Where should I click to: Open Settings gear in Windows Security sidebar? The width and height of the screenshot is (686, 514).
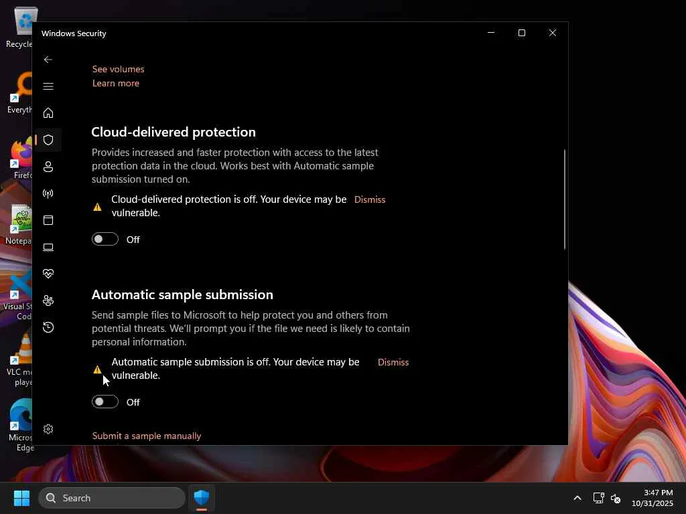pyautogui.click(x=48, y=429)
